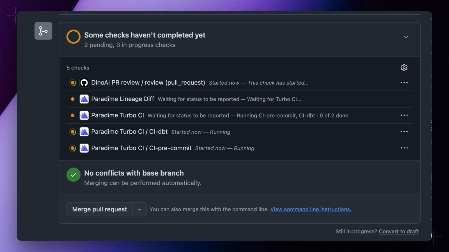Open Paradime Turbo CI / CI-dbt check

coord(129,132)
